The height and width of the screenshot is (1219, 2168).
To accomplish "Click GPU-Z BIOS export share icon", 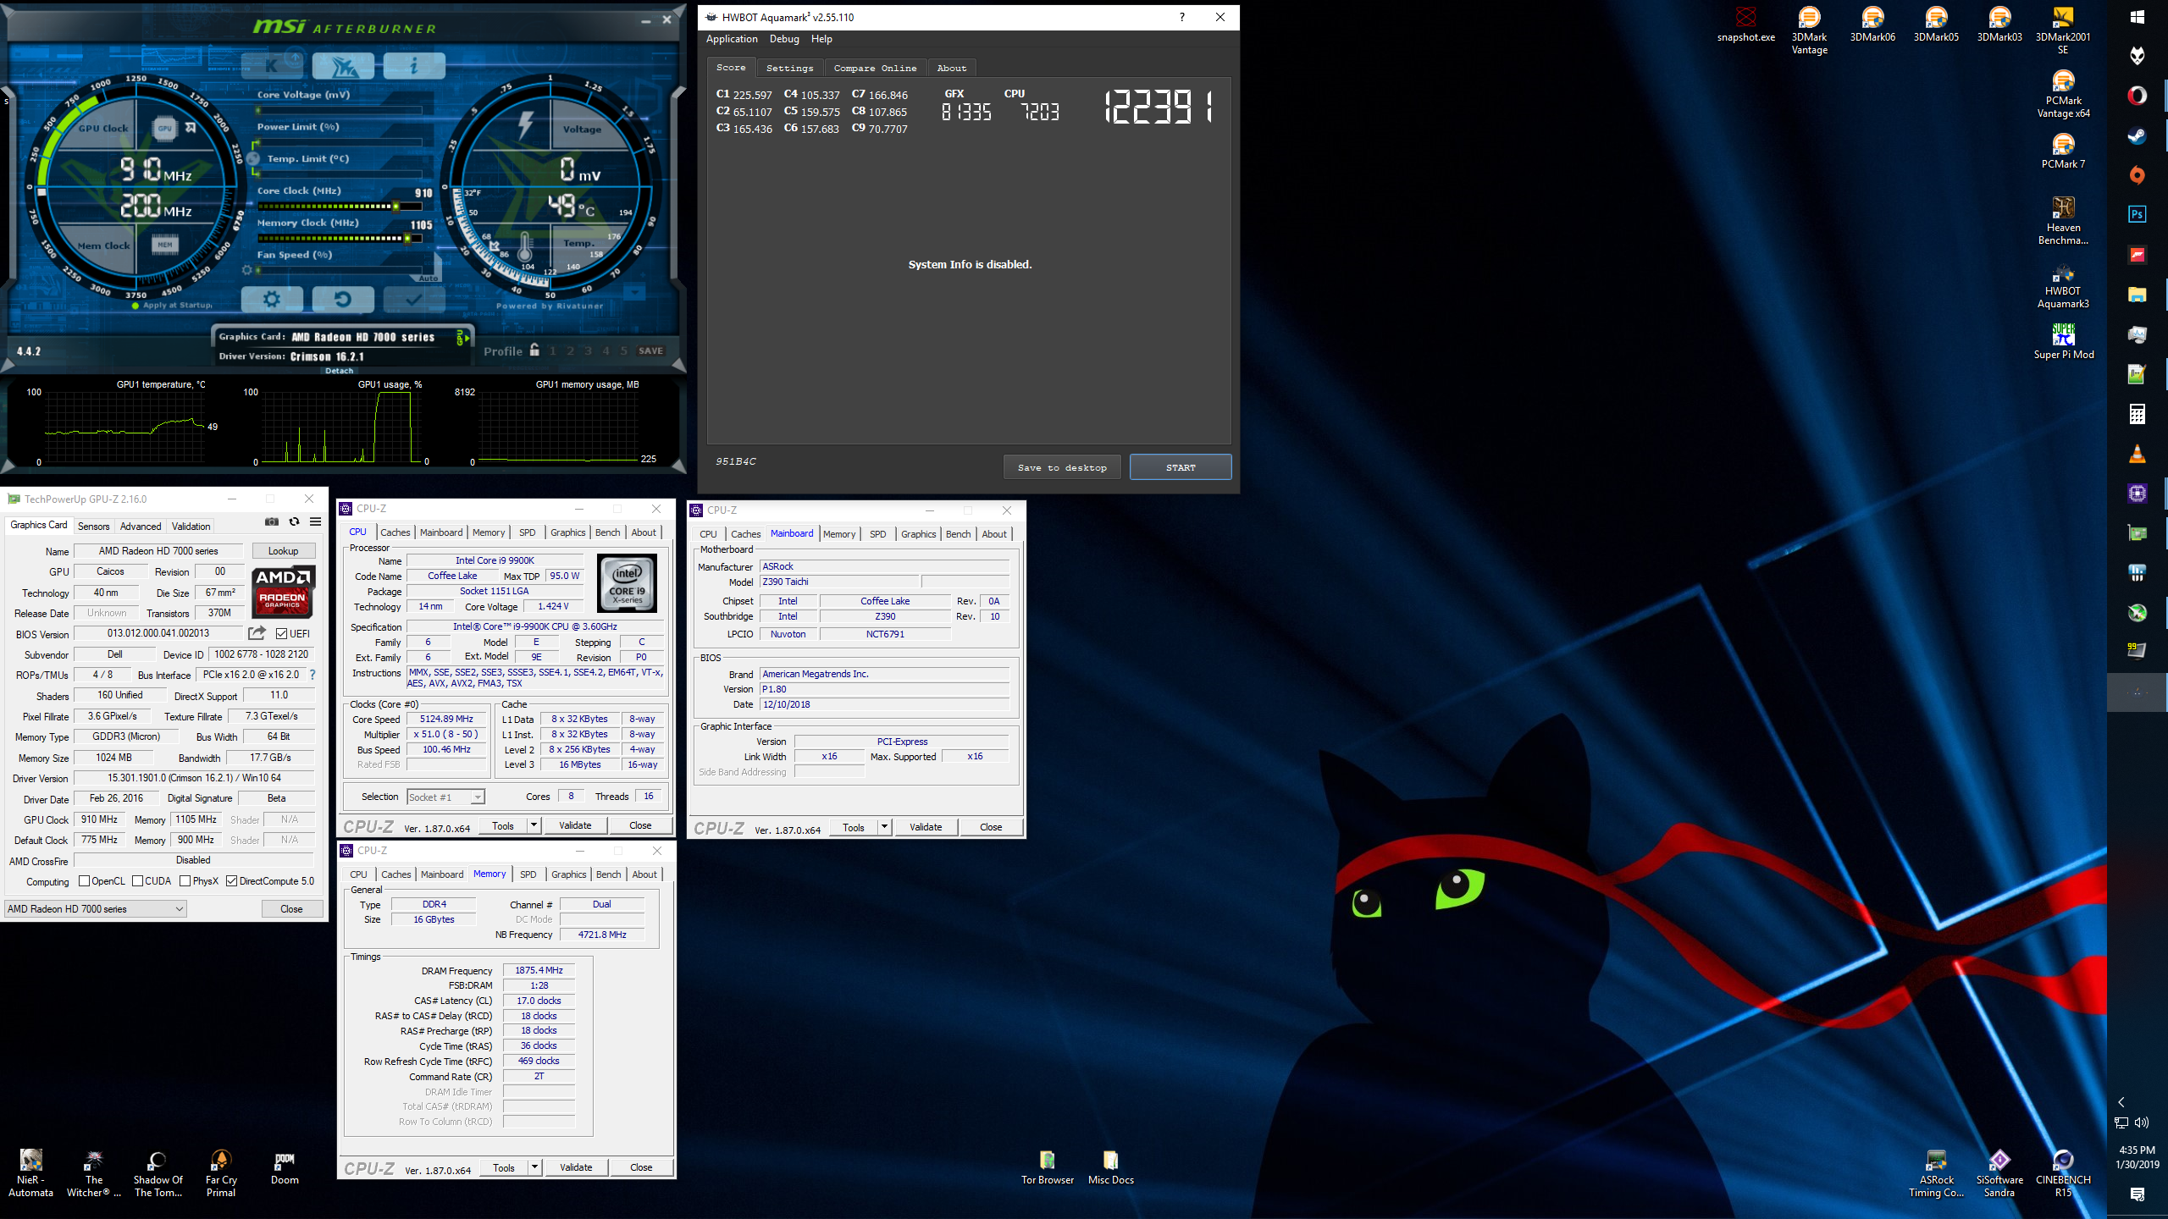I will coord(257,633).
